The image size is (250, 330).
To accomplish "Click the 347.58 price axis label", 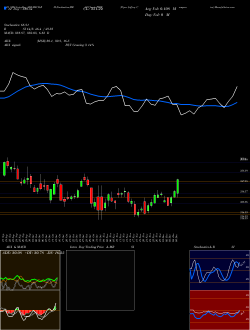I will click(244, 181).
